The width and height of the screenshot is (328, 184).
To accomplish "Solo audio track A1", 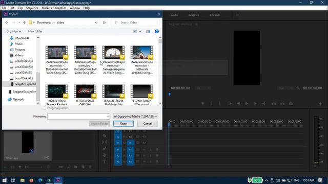I will [150, 150].
